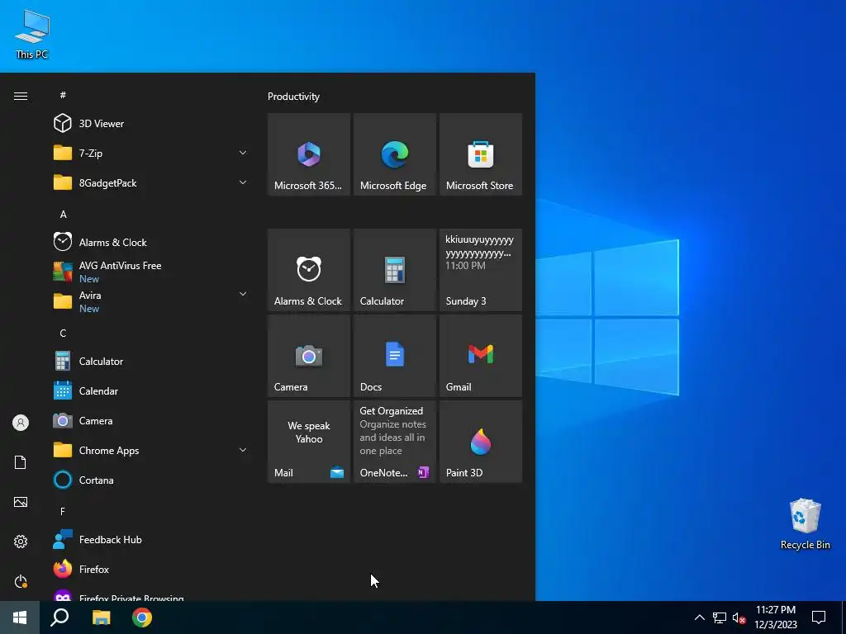Open the OneNote Get Organized tile
Image resolution: width=846 pixels, height=634 pixels.
pos(394,442)
